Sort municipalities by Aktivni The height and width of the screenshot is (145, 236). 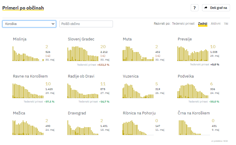click(x=216, y=23)
